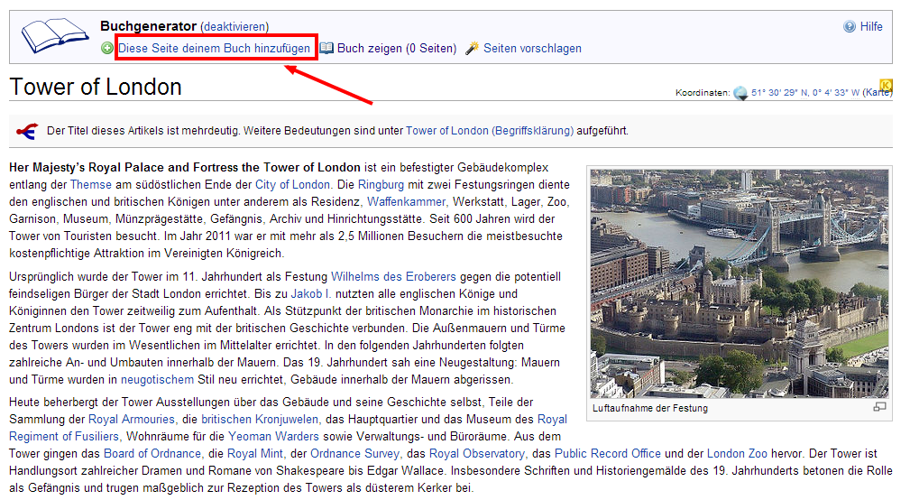Click the 'Jakob I.' link
The width and height of the screenshot is (910, 500).
click(310, 294)
